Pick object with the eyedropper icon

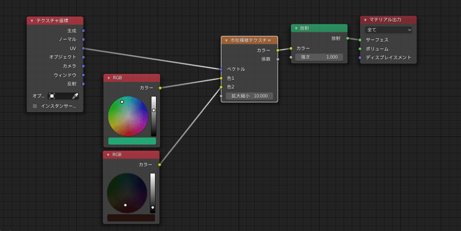(x=75, y=96)
